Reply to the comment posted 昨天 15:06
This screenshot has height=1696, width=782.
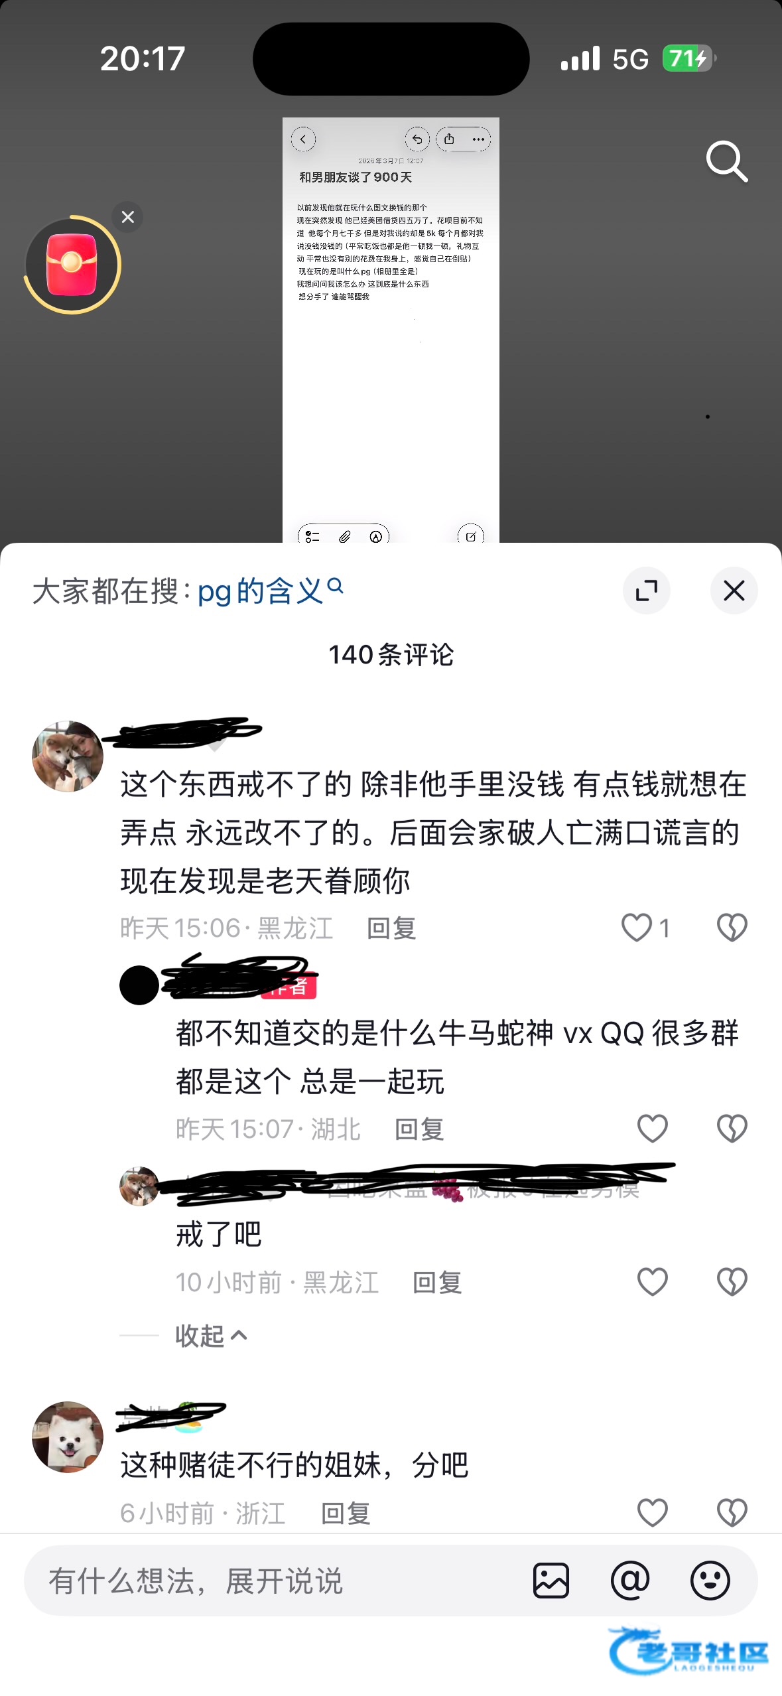[x=391, y=928]
